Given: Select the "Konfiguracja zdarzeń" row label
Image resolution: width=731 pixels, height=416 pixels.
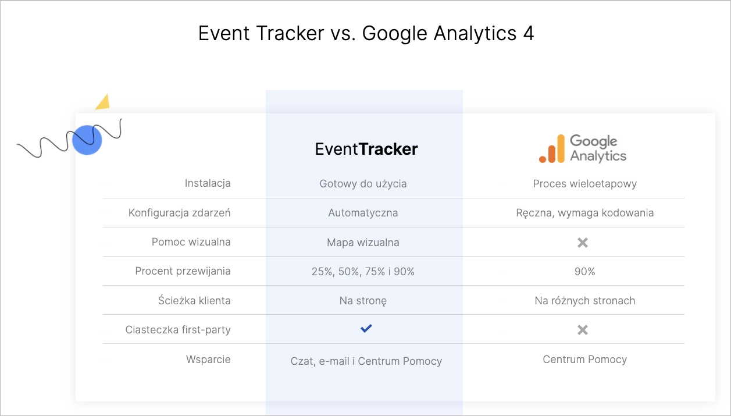Looking at the screenshot, I should coord(179,213).
